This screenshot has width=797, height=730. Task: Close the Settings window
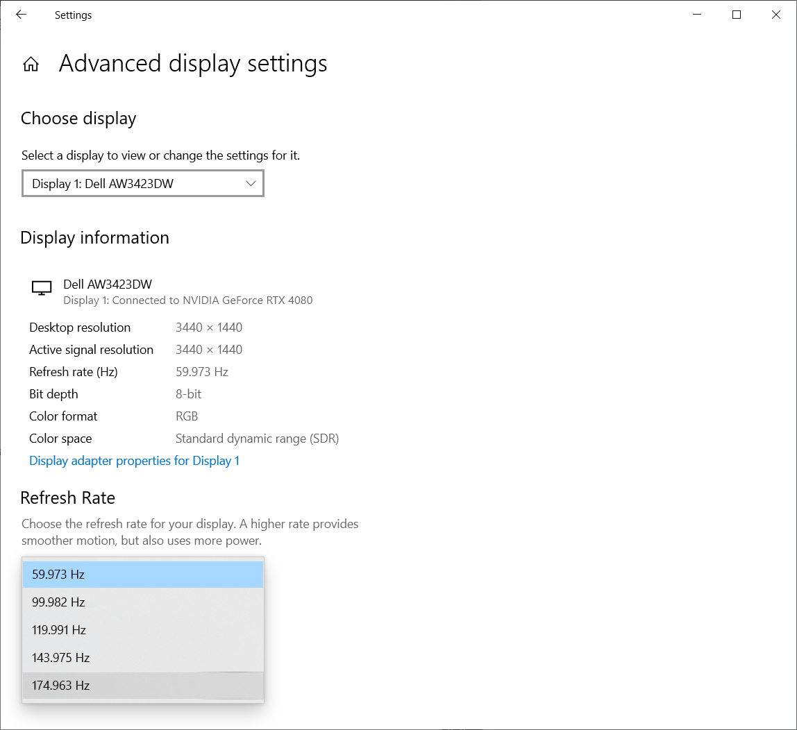pyautogui.click(x=776, y=15)
